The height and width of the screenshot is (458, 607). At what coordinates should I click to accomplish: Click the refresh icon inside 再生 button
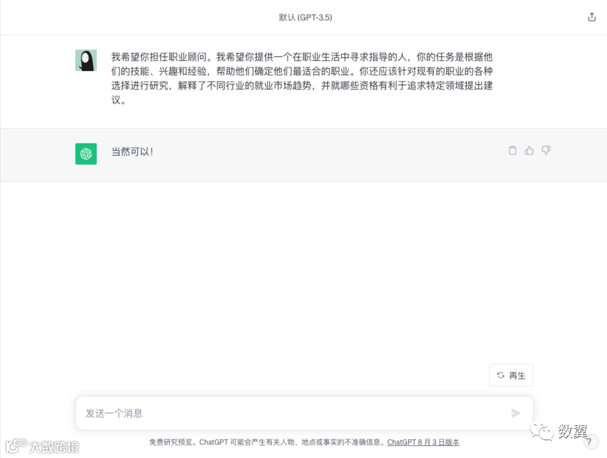(x=501, y=375)
